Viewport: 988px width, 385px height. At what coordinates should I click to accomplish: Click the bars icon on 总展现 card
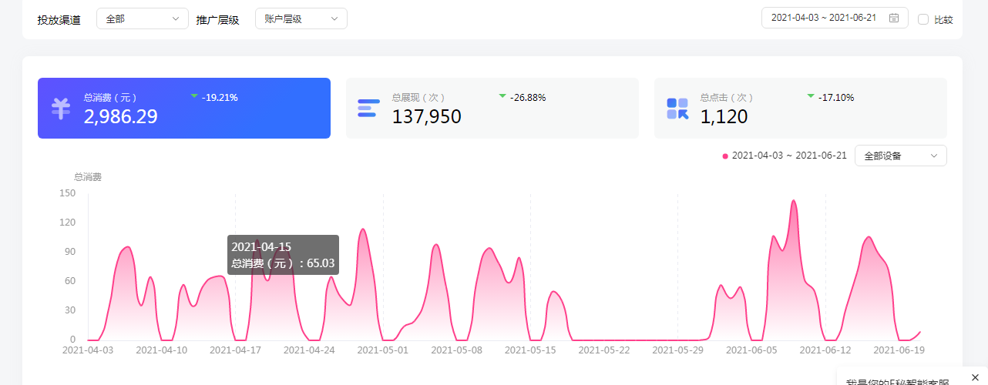[368, 109]
